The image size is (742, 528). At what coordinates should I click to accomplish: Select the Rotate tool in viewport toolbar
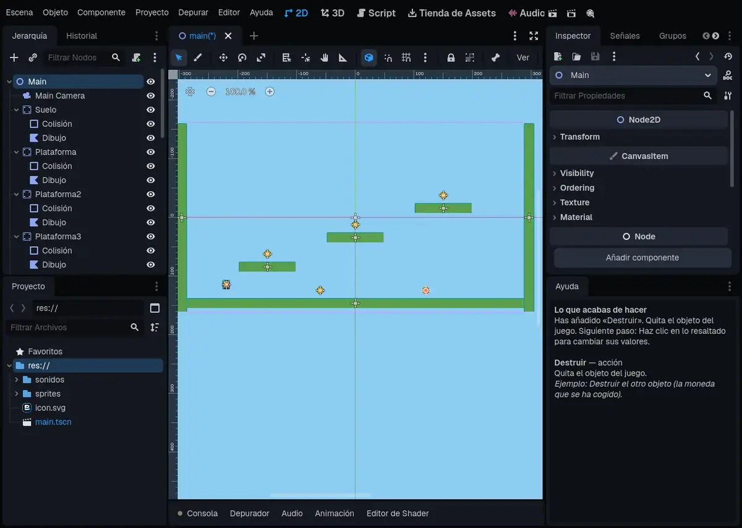click(242, 57)
